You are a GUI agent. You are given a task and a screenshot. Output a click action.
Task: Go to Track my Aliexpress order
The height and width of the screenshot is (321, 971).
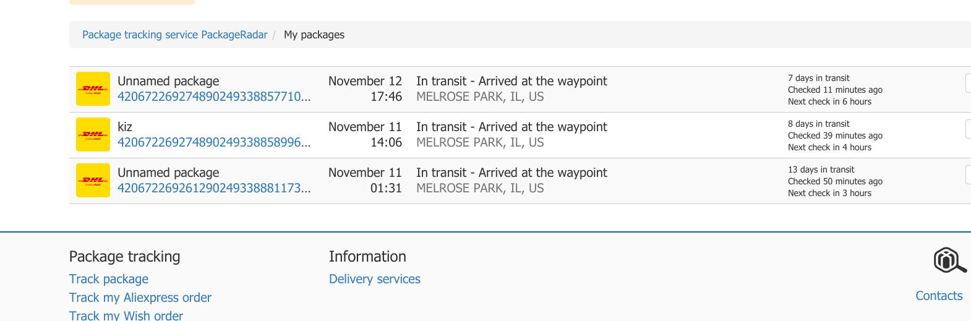[140, 297]
